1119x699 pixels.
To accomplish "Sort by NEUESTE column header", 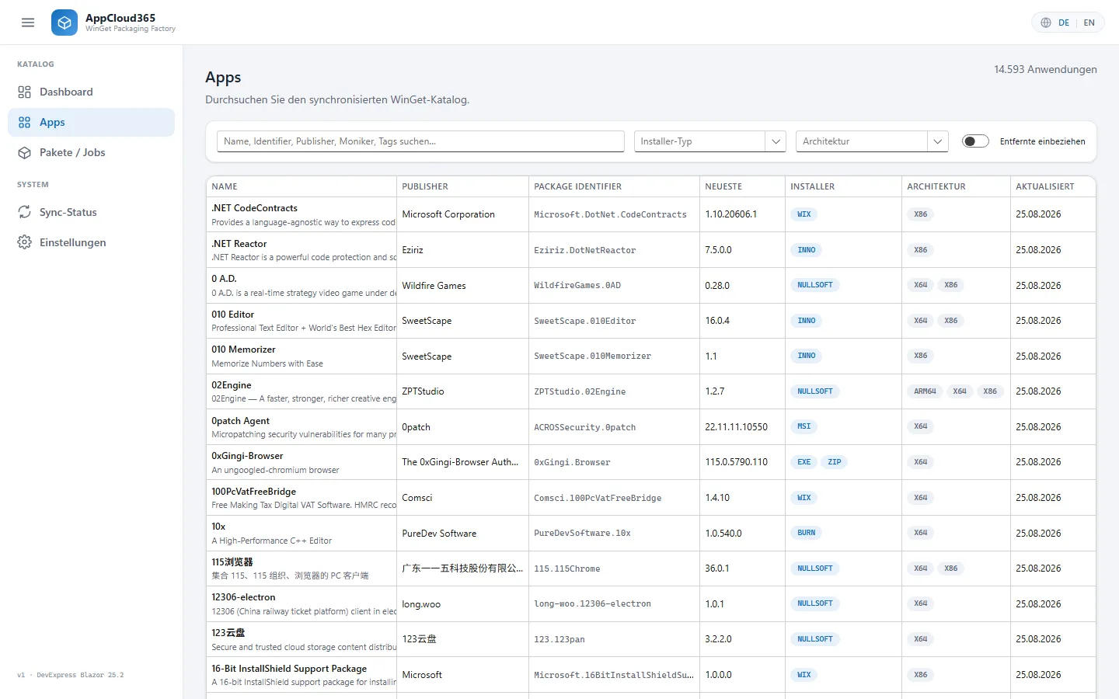I will [742, 186].
